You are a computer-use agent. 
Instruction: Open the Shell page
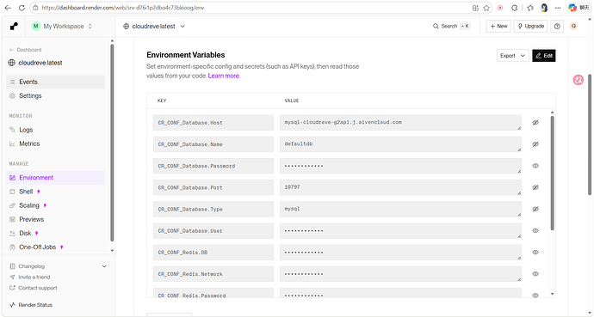55,192
